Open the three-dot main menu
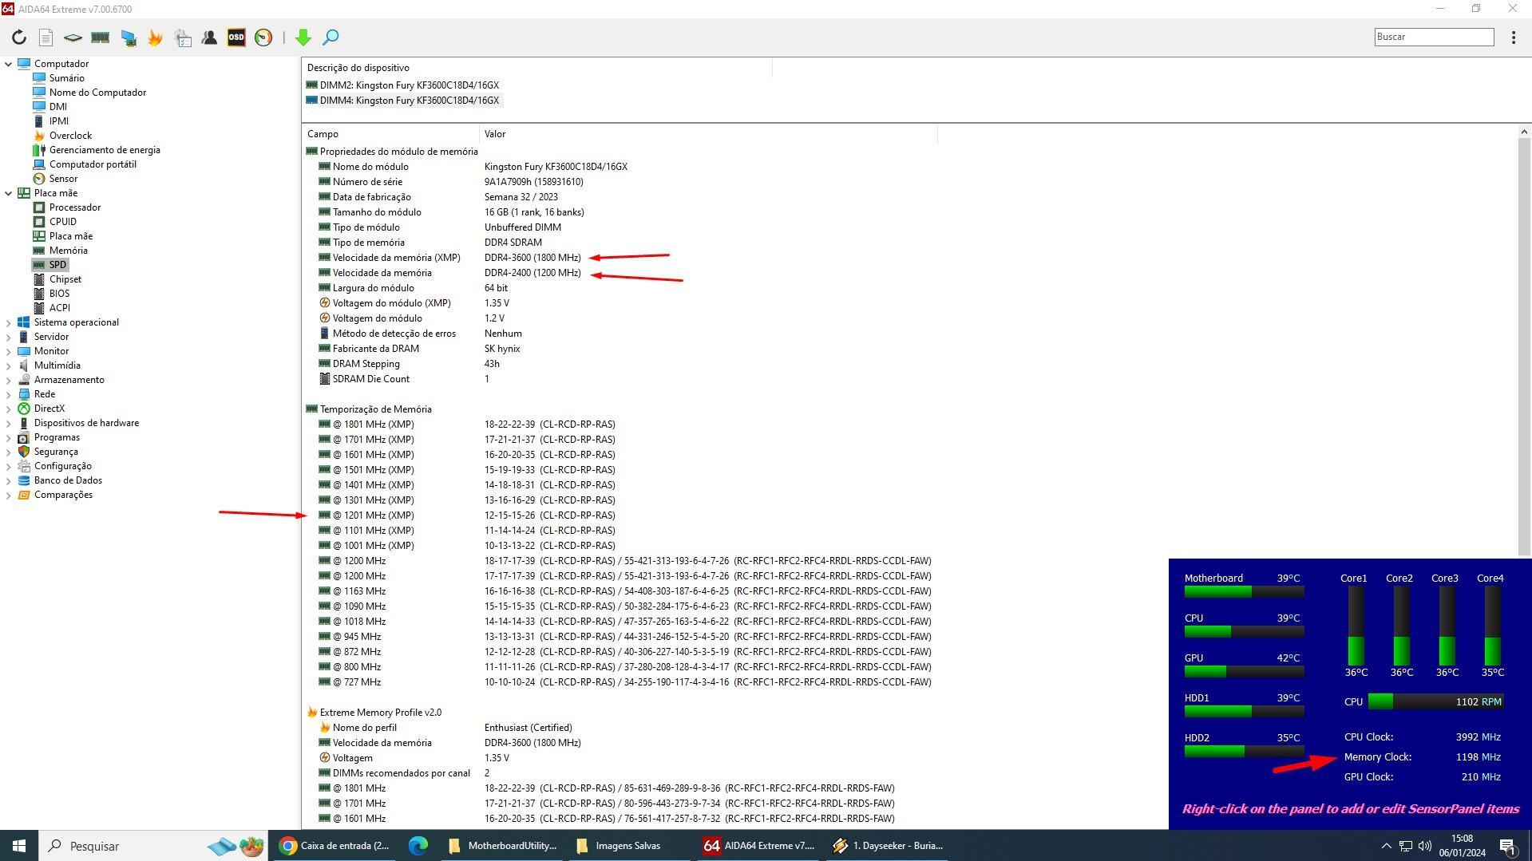Image resolution: width=1532 pixels, height=861 pixels. tap(1514, 38)
